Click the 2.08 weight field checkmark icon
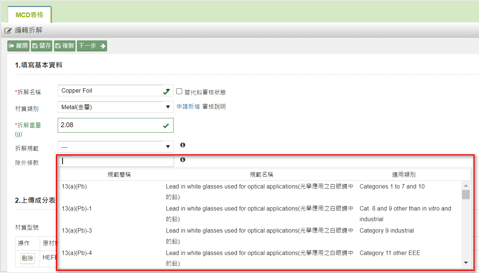The image size is (479, 273). pos(166,126)
